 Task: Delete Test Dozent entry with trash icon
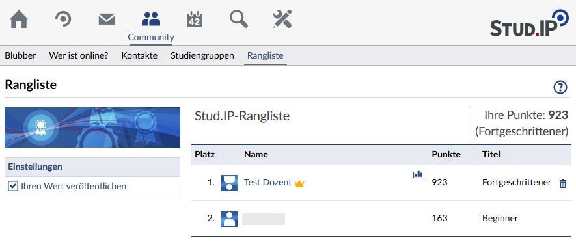point(563,183)
